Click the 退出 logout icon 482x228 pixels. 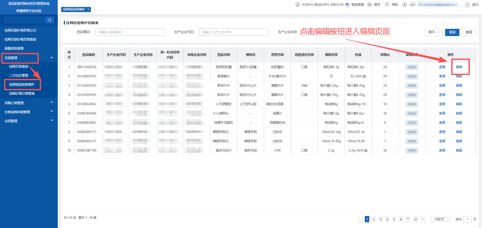pyautogui.click(x=467, y=5)
